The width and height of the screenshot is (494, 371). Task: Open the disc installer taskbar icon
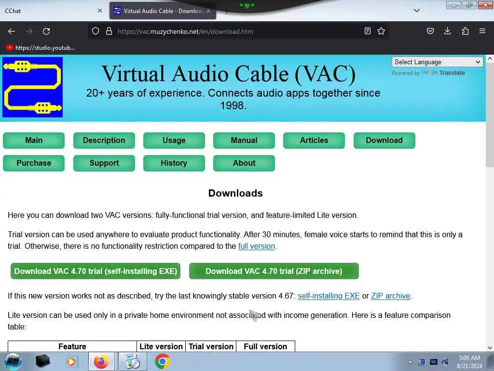pos(133,361)
